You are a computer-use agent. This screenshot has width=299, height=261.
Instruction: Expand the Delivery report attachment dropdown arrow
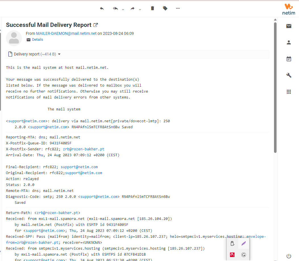59,54
